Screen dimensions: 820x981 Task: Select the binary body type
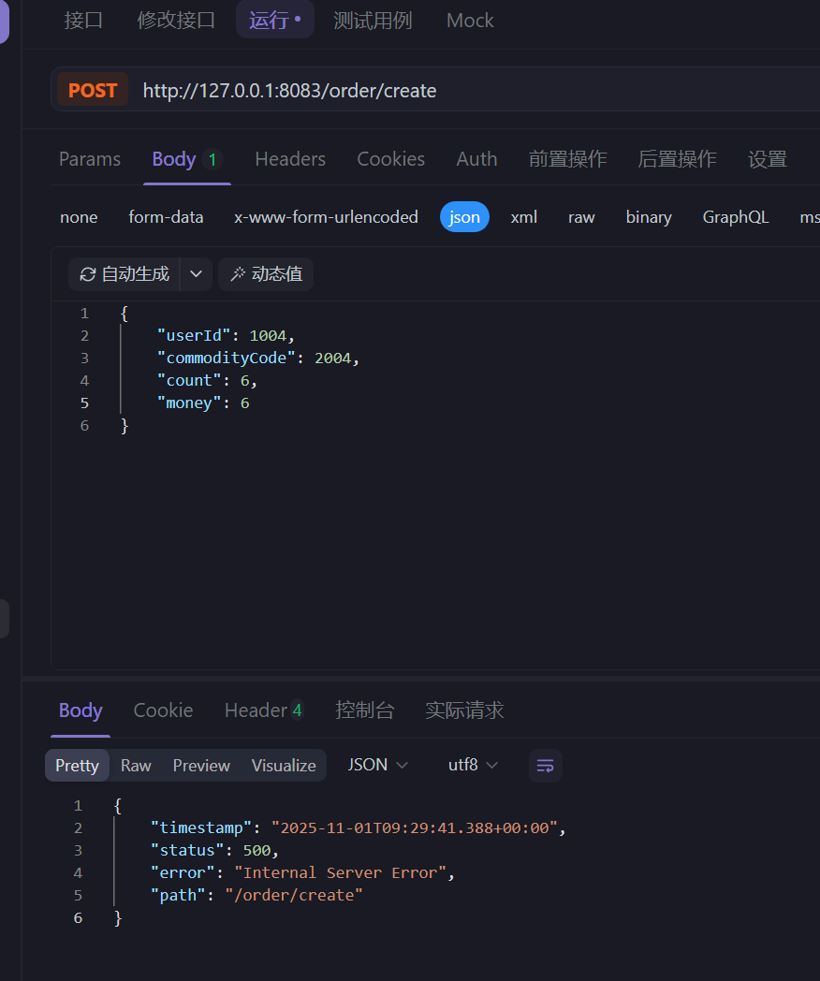click(649, 217)
